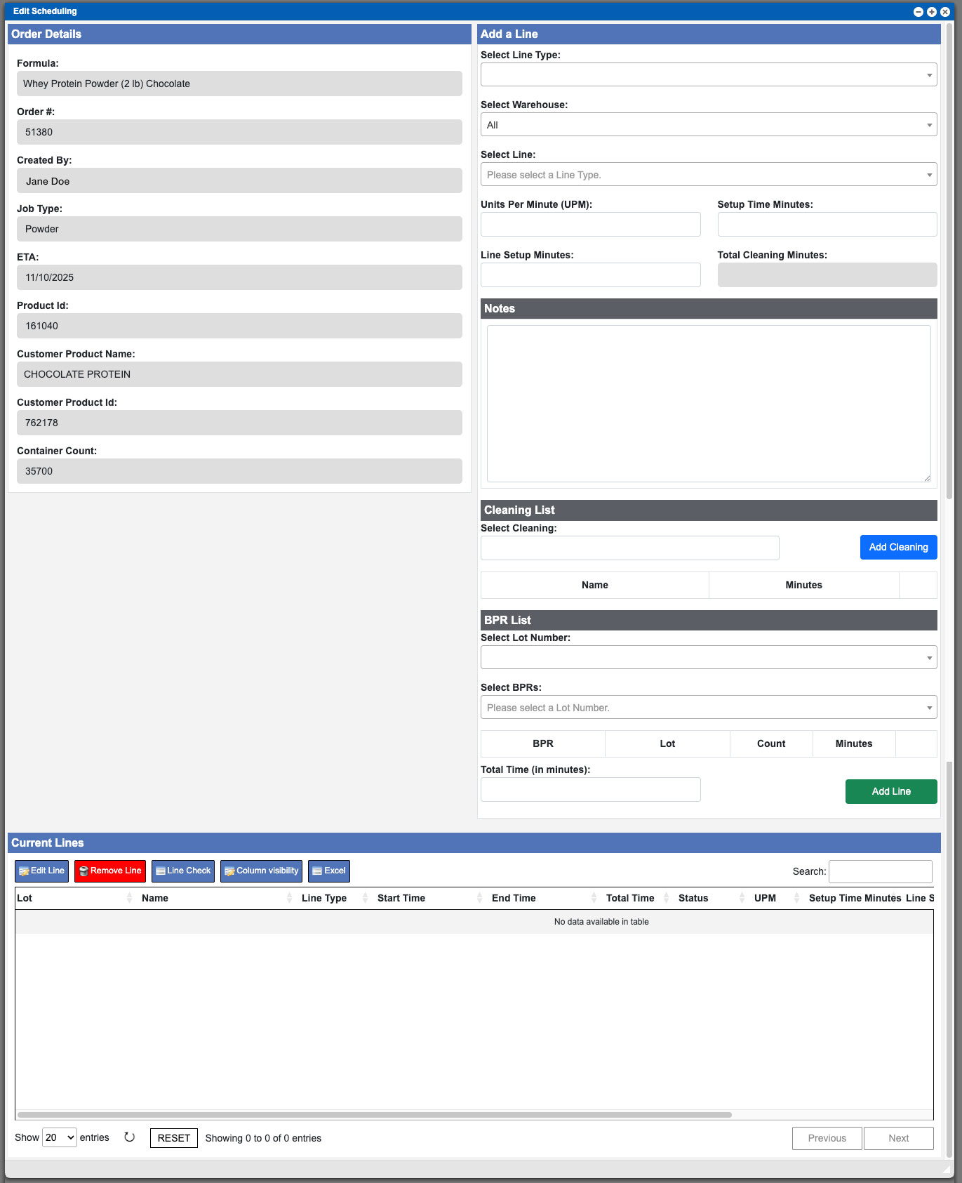Change the Show entries count selector

coord(60,1137)
